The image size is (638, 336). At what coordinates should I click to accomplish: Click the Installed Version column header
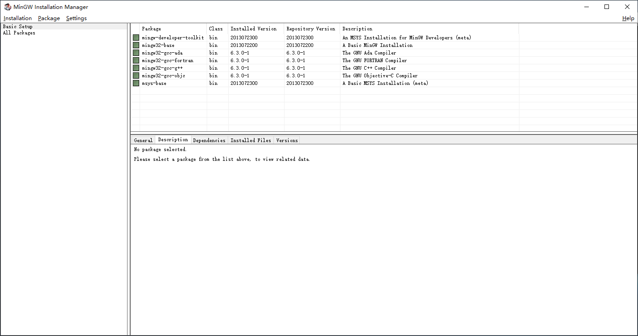point(256,29)
